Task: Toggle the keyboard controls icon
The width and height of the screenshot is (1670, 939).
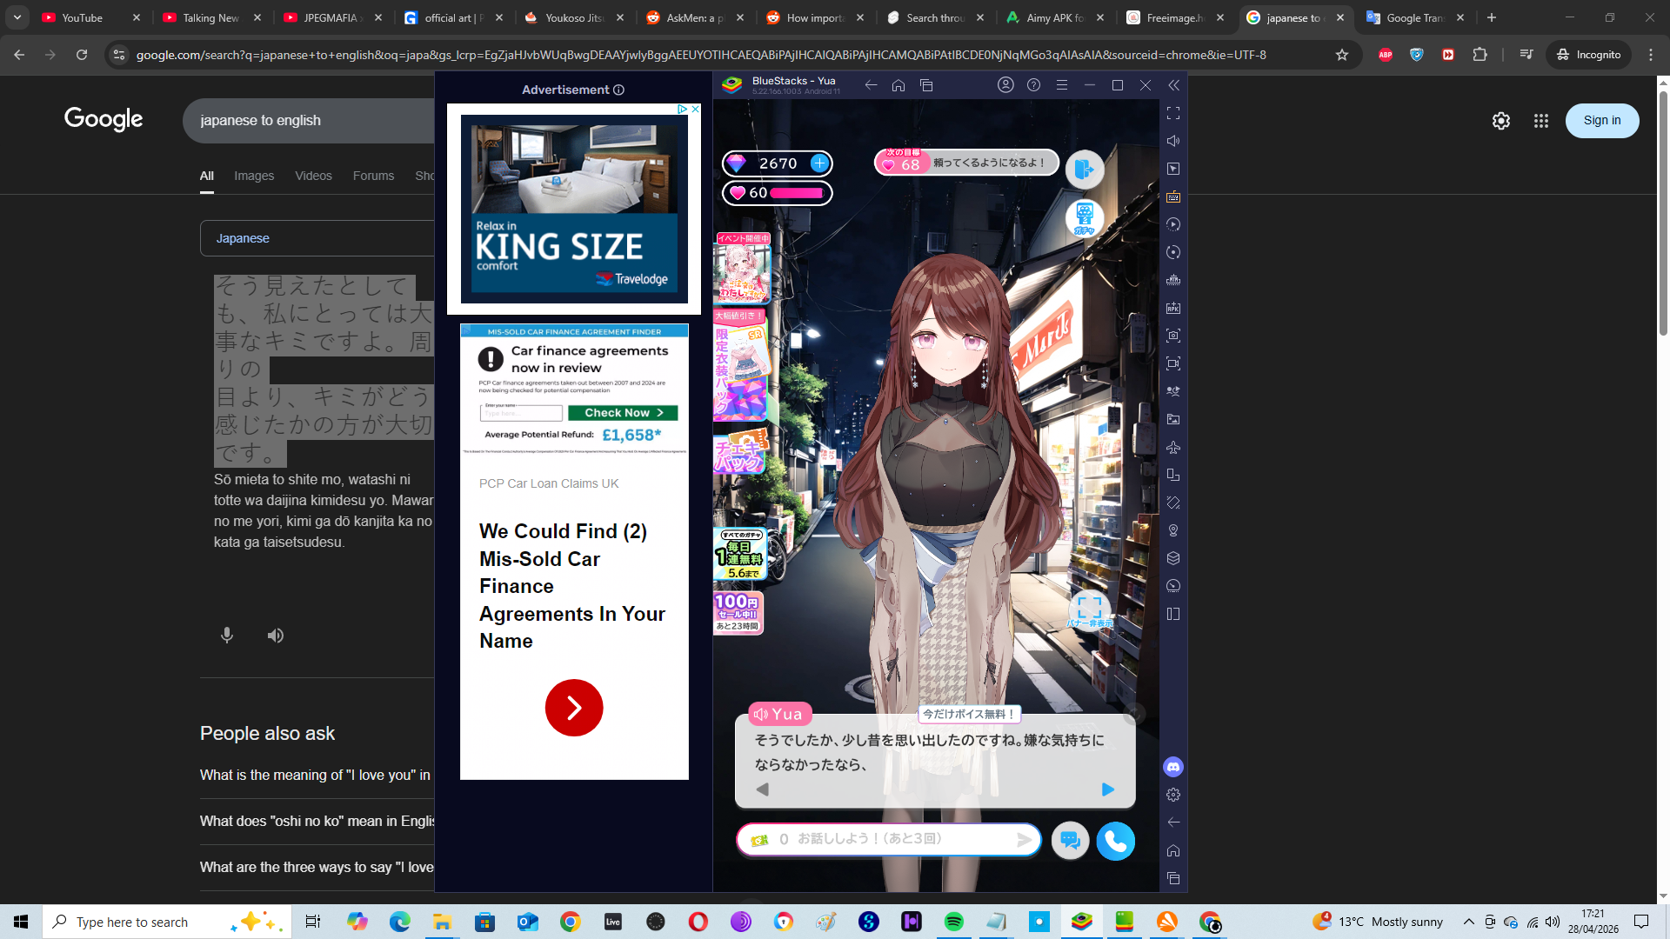Action: [x=1173, y=196]
